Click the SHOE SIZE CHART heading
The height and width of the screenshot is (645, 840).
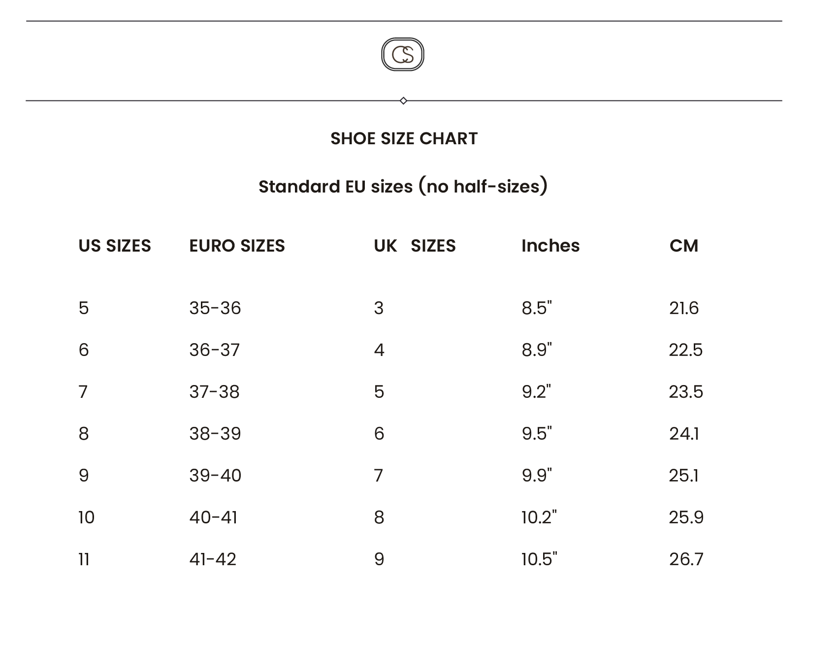pos(404,139)
